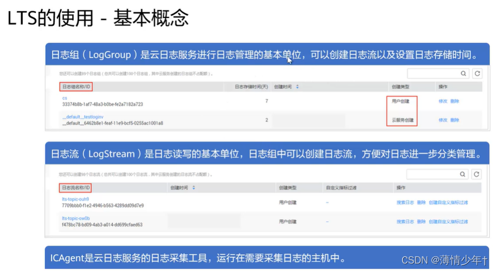Click the search icon in the log stream panel

[x=462, y=174]
